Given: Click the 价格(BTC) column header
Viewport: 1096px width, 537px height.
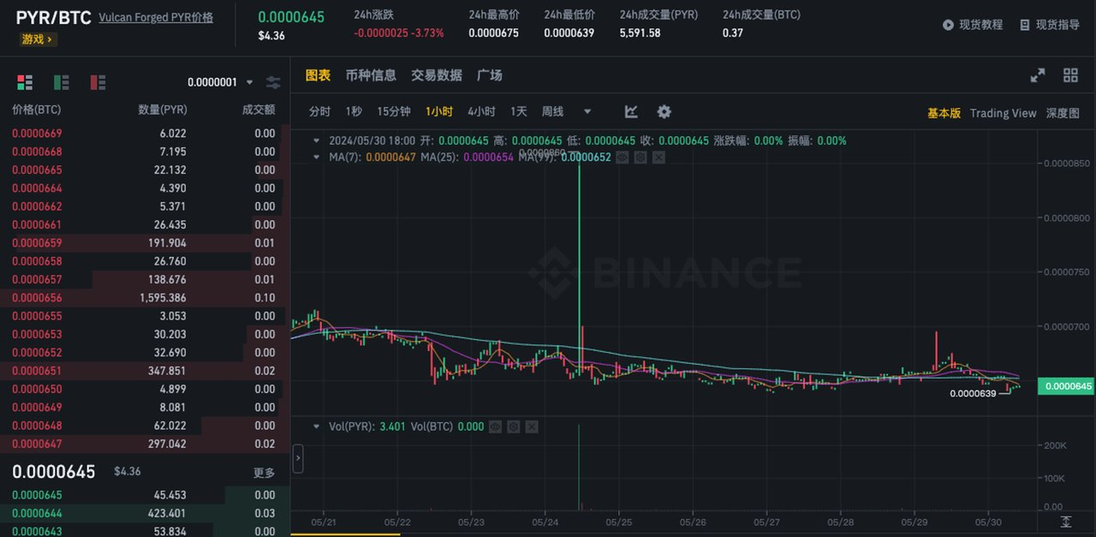Looking at the screenshot, I should point(37,110).
